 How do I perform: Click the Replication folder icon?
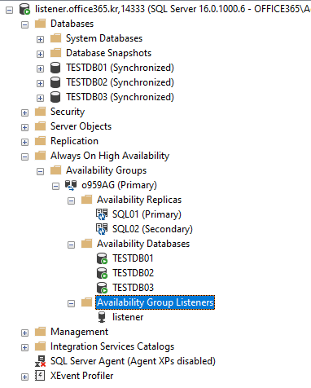click(40, 141)
